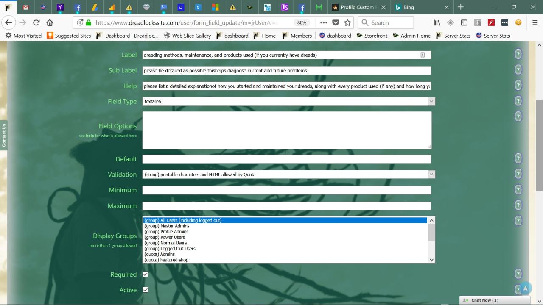The width and height of the screenshot is (543, 305).
Task: Open the Library bookshelf icon
Action: tap(437, 23)
